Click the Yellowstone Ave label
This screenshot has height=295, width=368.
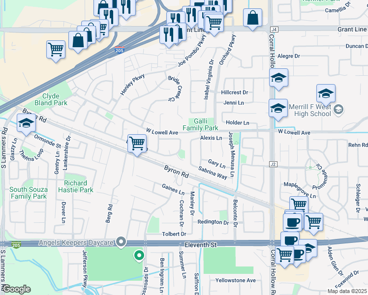pyautogui.click(x=236, y=280)
